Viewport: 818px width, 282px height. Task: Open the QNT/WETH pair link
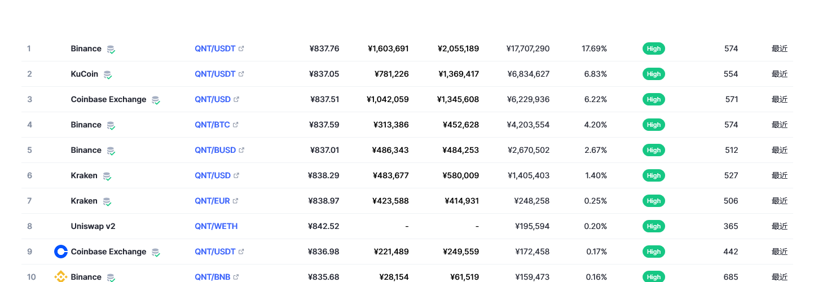(216, 226)
